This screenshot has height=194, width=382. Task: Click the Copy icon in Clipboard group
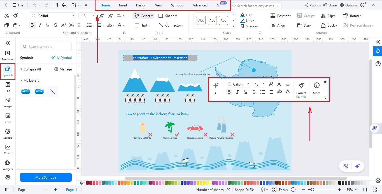[7, 25]
